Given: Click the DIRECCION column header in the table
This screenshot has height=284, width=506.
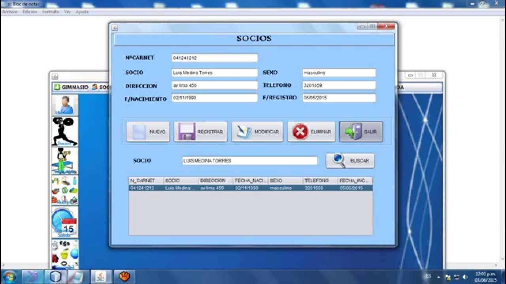Looking at the screenshot, I should point(215,181).
